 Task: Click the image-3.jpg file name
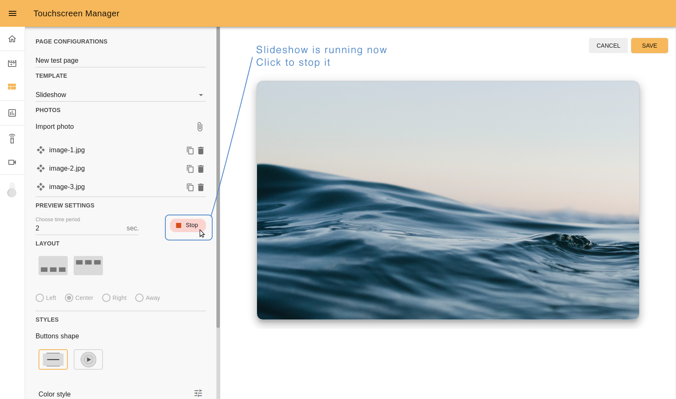(x=67, y=187)
